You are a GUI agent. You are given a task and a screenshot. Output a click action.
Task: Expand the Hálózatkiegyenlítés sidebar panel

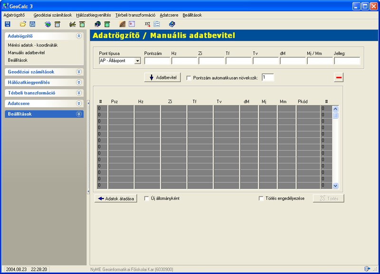point(79,82)
